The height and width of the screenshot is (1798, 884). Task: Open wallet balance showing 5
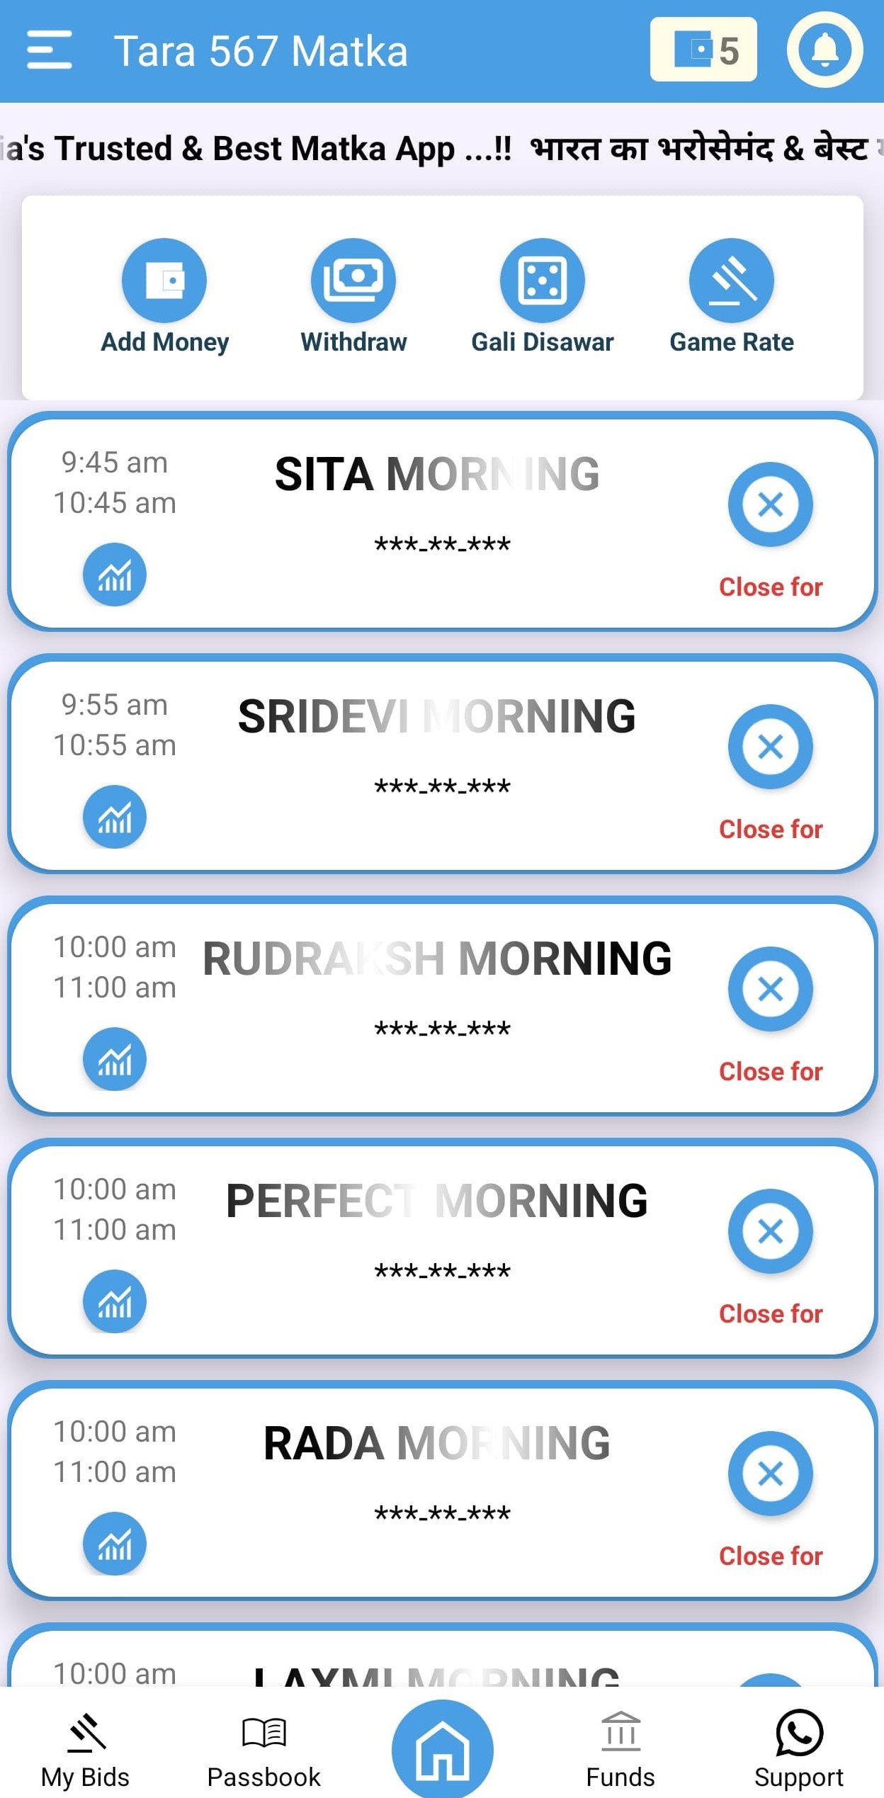point(703,50)
